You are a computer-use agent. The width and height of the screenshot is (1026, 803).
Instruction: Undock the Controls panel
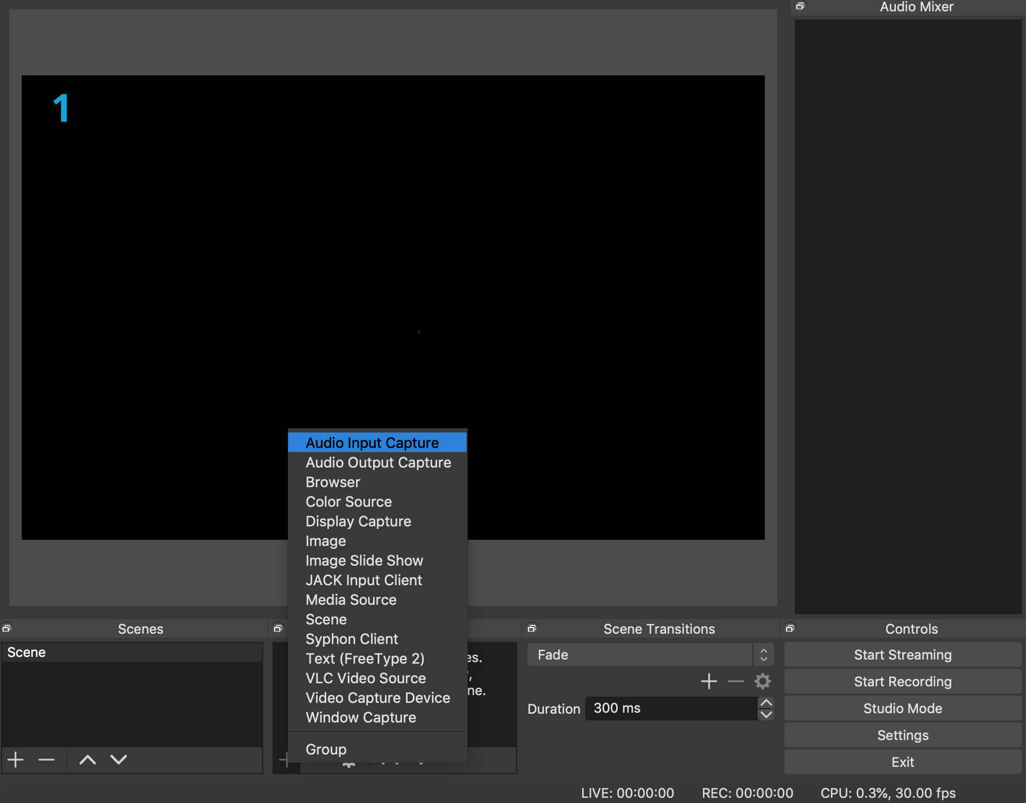click(790, 628)
